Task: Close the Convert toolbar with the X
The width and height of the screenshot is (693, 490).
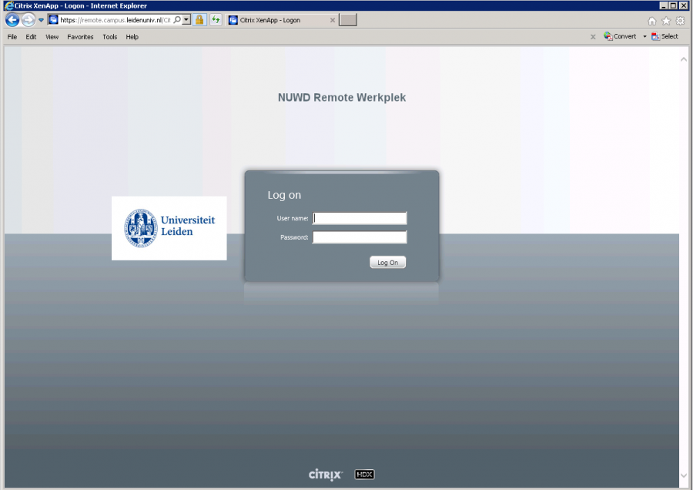Action: (x=593, y=37)
